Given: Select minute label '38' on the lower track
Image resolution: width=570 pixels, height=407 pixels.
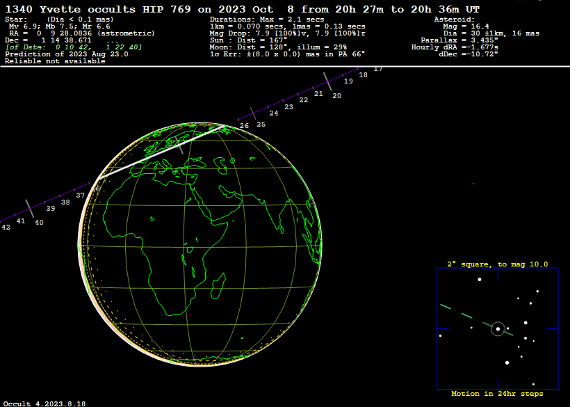Looking at the screenshot, I should [x=65, y=202].
